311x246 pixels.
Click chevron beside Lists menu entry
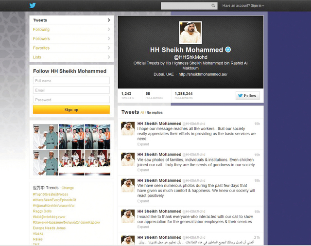point(109,57)
